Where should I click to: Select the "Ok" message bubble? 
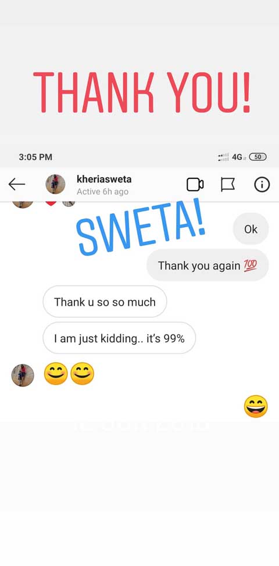251,229
